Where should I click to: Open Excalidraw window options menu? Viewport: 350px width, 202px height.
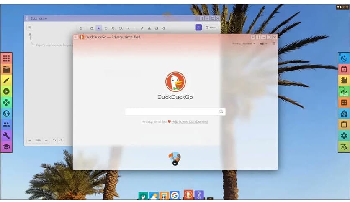point(202,18)
